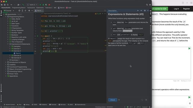Start debugging with the bug icon
This screenshot has height=108, width=193.
[43, 5]
